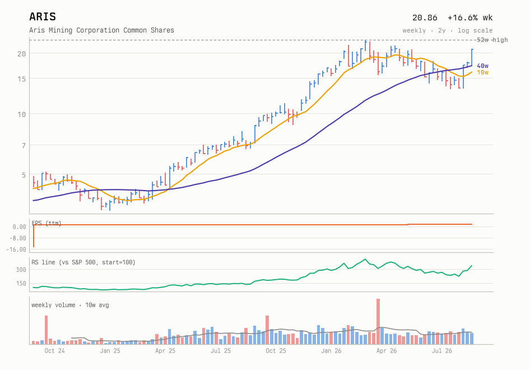
Task: Click the 40w moving average label
Action: pyautogui.click(x=483, y=66)
